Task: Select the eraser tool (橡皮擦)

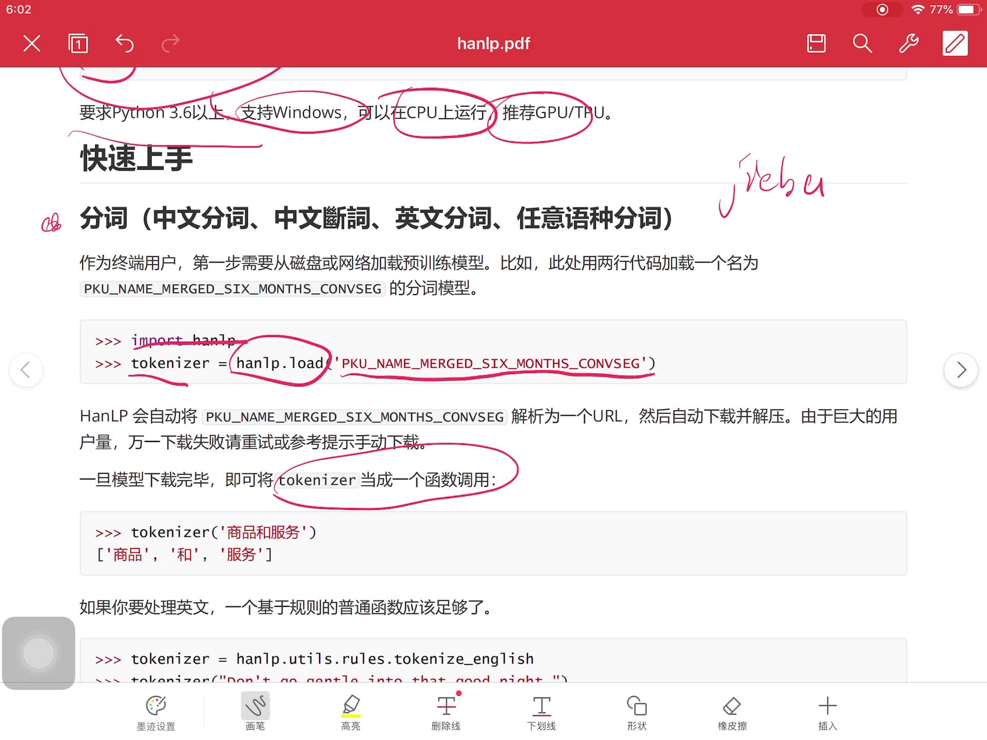Action: (x=732, y=713)
